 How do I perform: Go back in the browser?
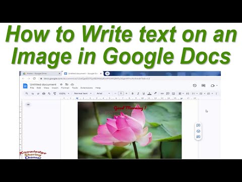[x=23, y=78]
